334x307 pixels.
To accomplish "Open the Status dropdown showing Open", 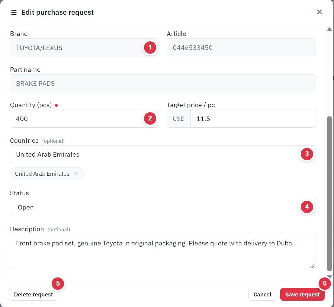I will point(163,207).
